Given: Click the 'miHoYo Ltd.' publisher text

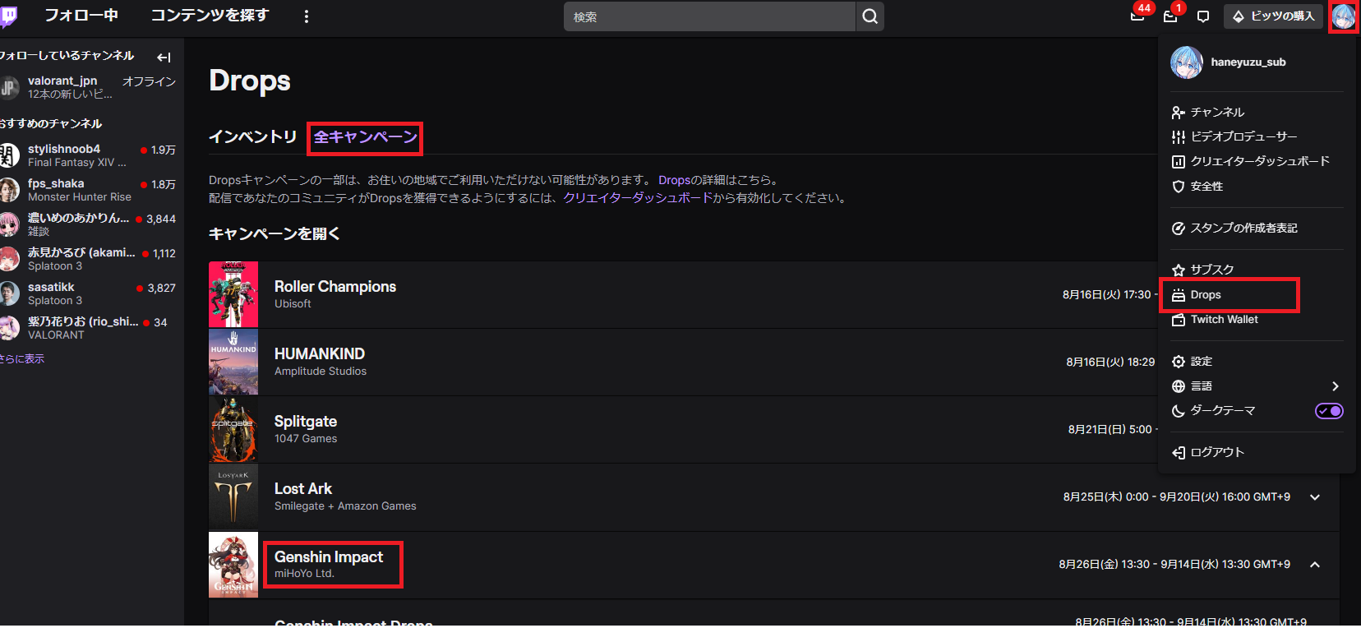Looking at the screenshot, I should (x=304, y=574).
